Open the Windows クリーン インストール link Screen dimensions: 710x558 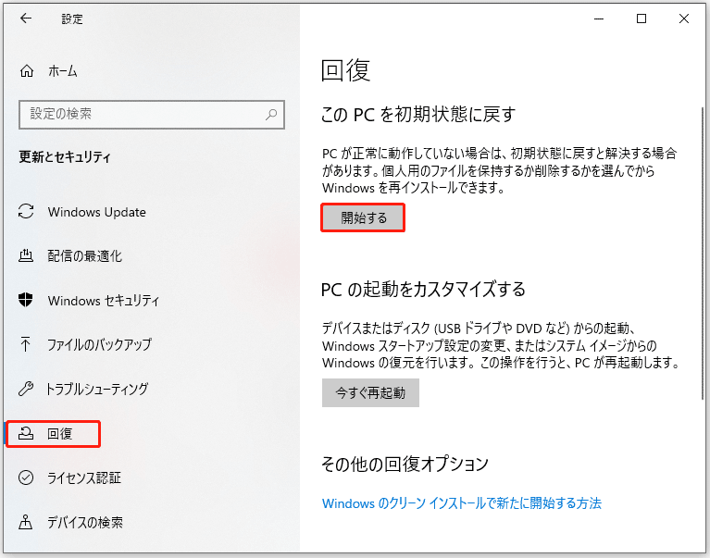[461, 503]
